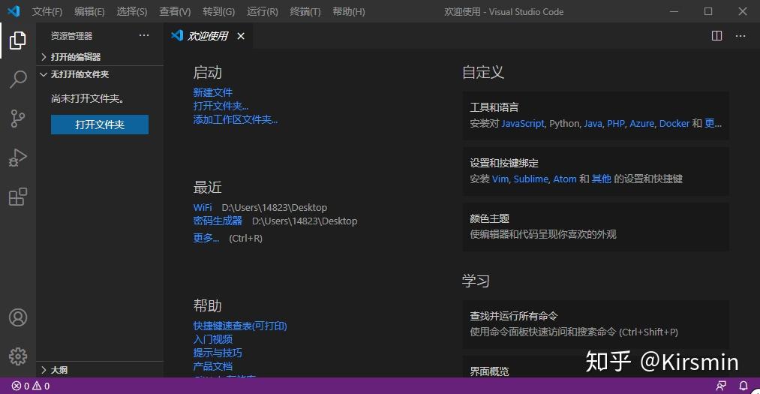This screenshot has width=760, height=394.
Task: Open the 帮助(H) menu
Action: pos(349,11)
